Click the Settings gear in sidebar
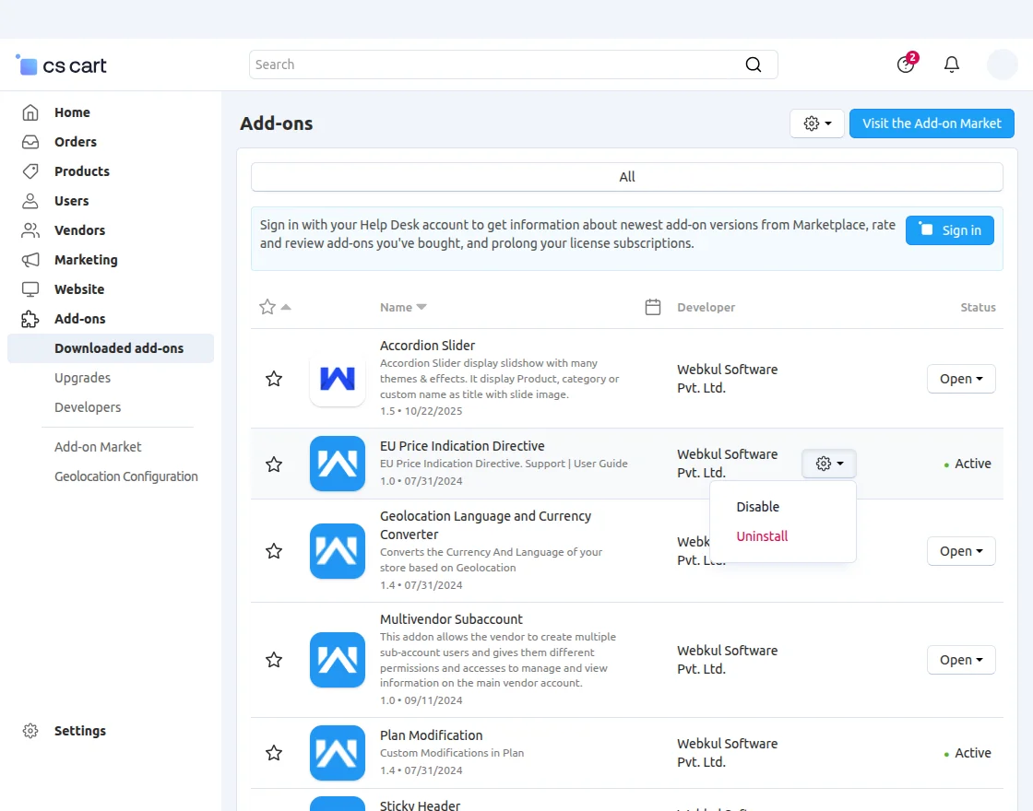Image resolution: width=1033 pixels, height=811 pixels. (x=30, y=731)
